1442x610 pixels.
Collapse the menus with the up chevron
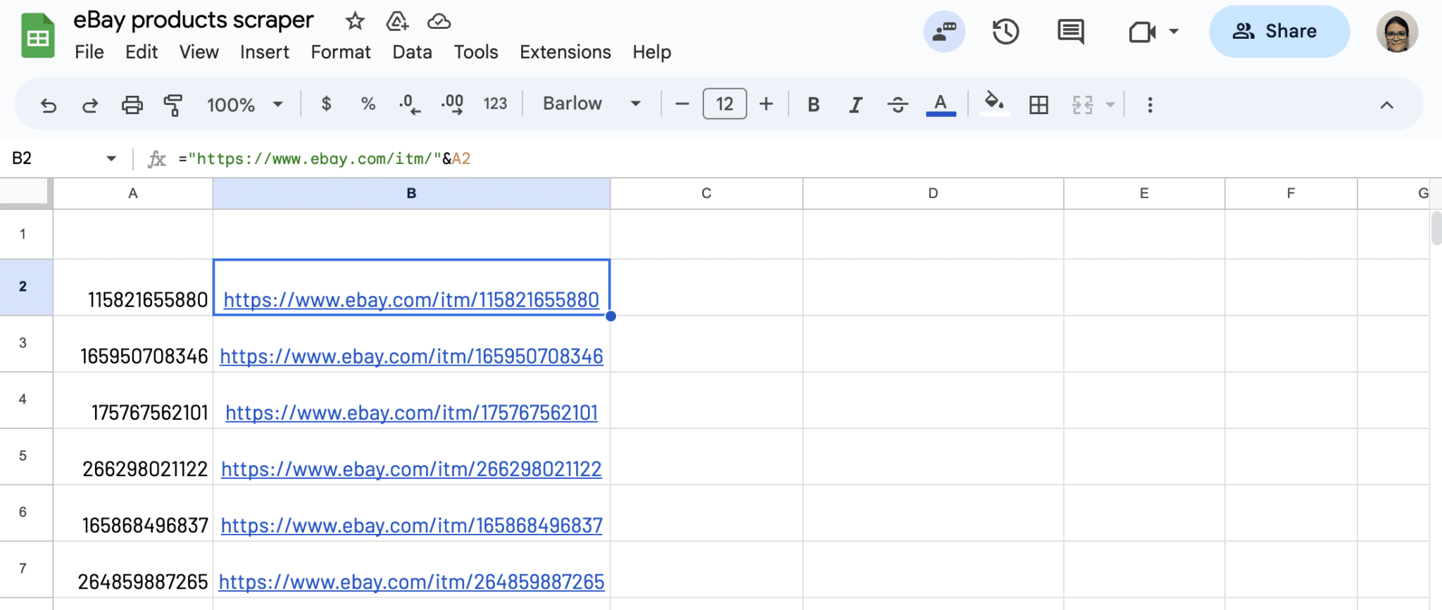coord(1386,106)
